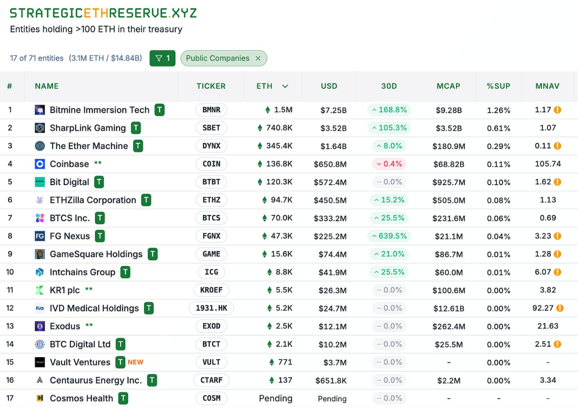Click the Exodus logo icon
The height and width of the screenshot is (407, 580).
40,326
